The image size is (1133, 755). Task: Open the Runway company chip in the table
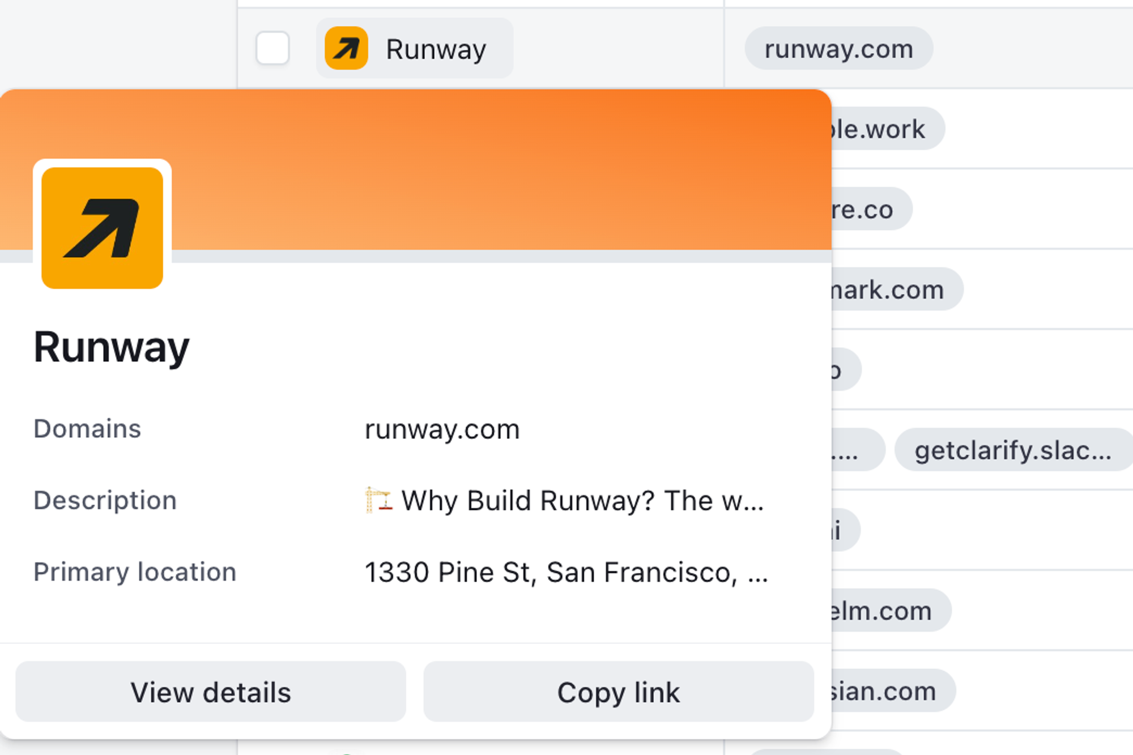pos(415,48)
